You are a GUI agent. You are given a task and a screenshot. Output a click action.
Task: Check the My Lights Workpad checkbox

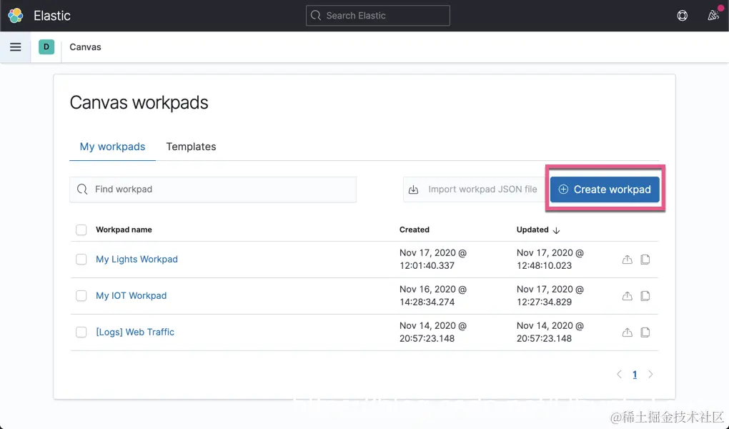coord(81,259)
